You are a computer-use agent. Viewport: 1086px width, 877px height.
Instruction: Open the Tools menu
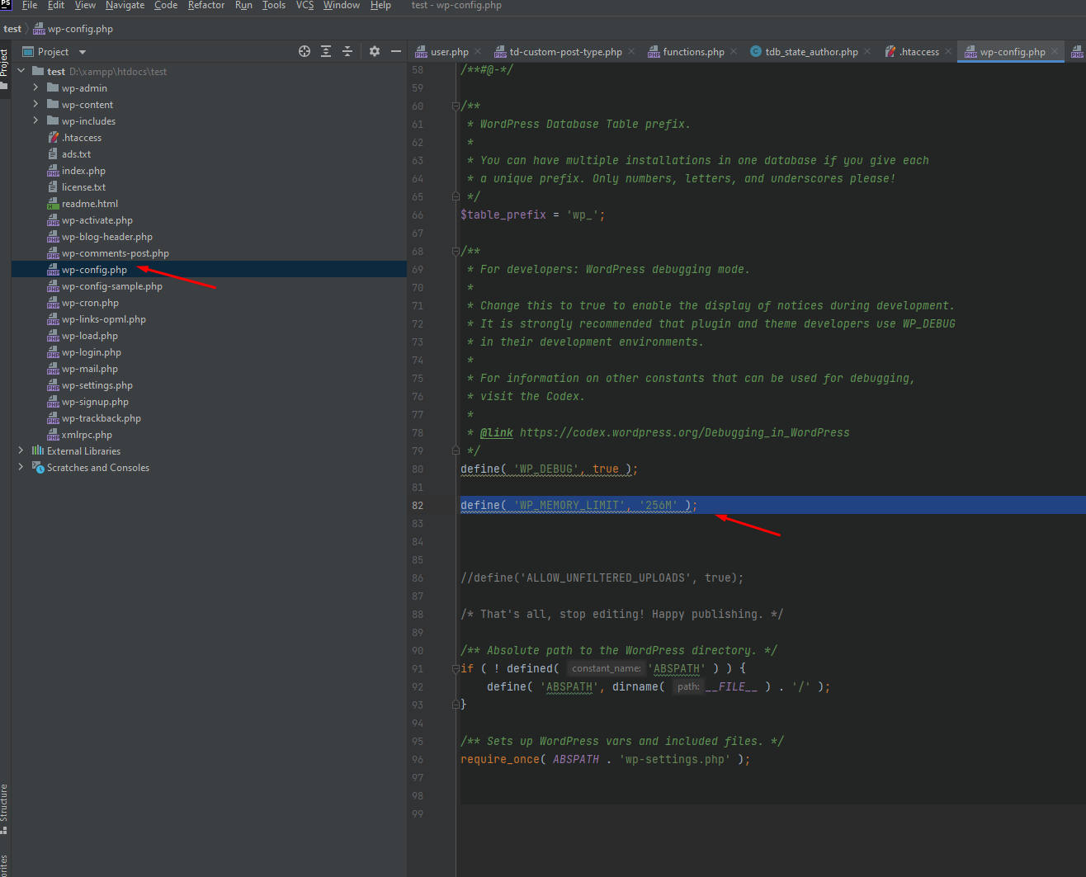(x=274, y=5)
